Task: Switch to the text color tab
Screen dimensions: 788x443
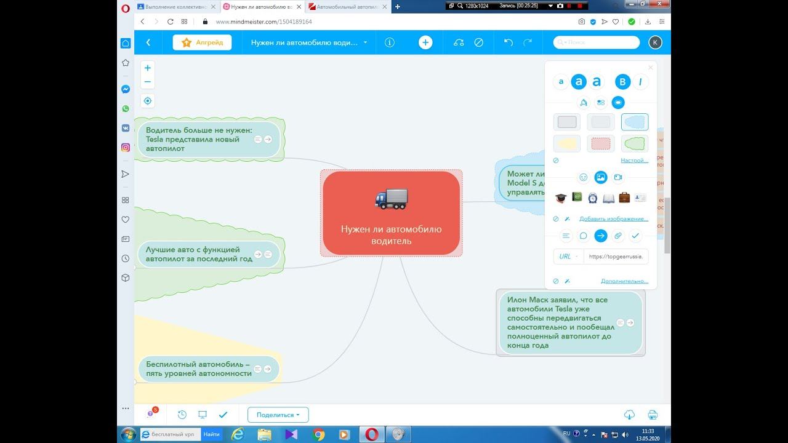Action: (584, 103)
